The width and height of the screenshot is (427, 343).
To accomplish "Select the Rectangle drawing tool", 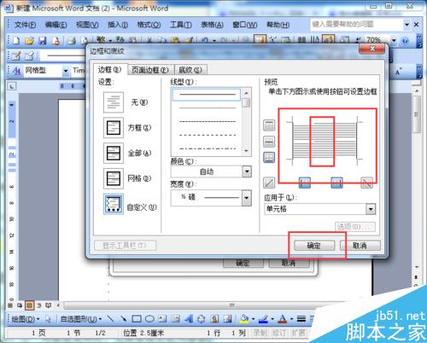I will 137,319.
